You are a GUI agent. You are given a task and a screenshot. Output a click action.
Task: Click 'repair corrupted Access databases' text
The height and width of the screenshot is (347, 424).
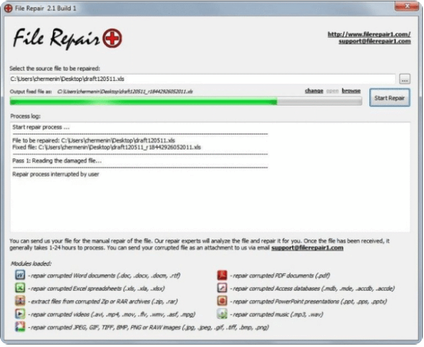(314, 288)
